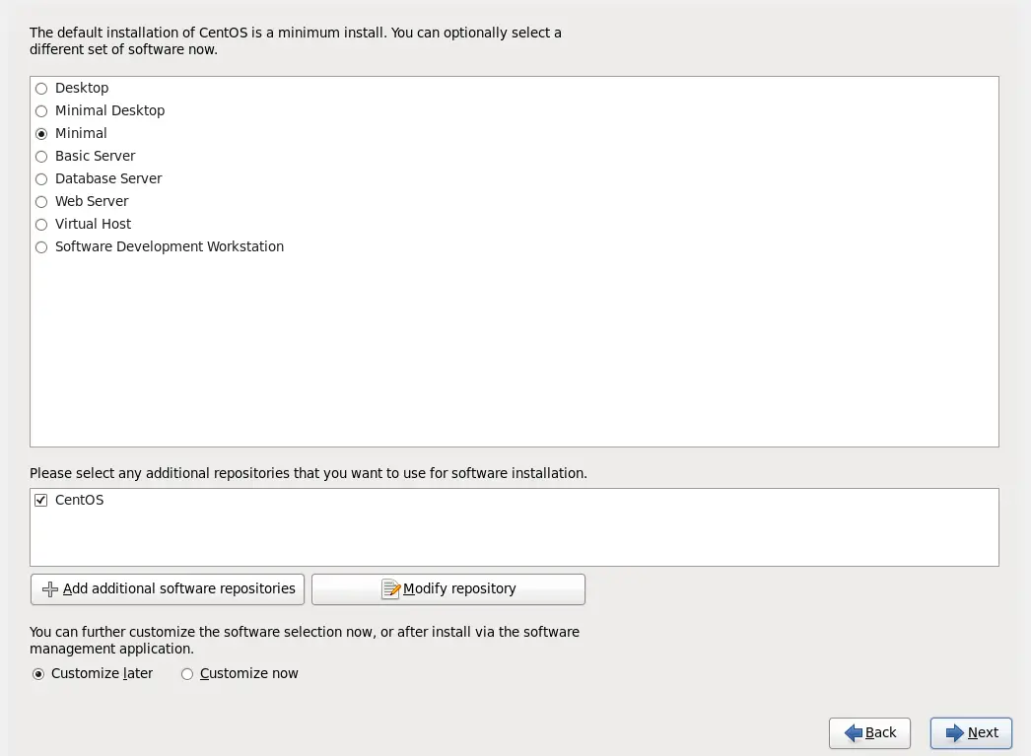
Task: Select Database Server installation type
Action: point(41,179)
